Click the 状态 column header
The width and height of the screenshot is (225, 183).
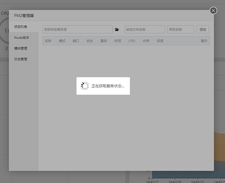pyautogui.click(x=90, y=41)
